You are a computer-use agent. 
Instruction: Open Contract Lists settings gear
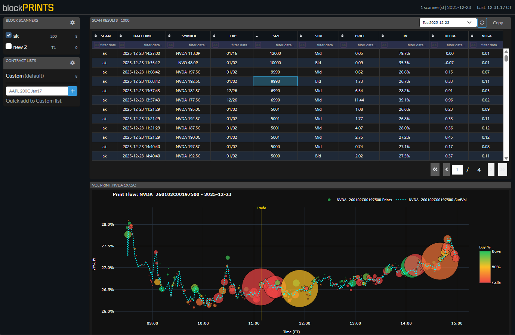click(73, 63)
